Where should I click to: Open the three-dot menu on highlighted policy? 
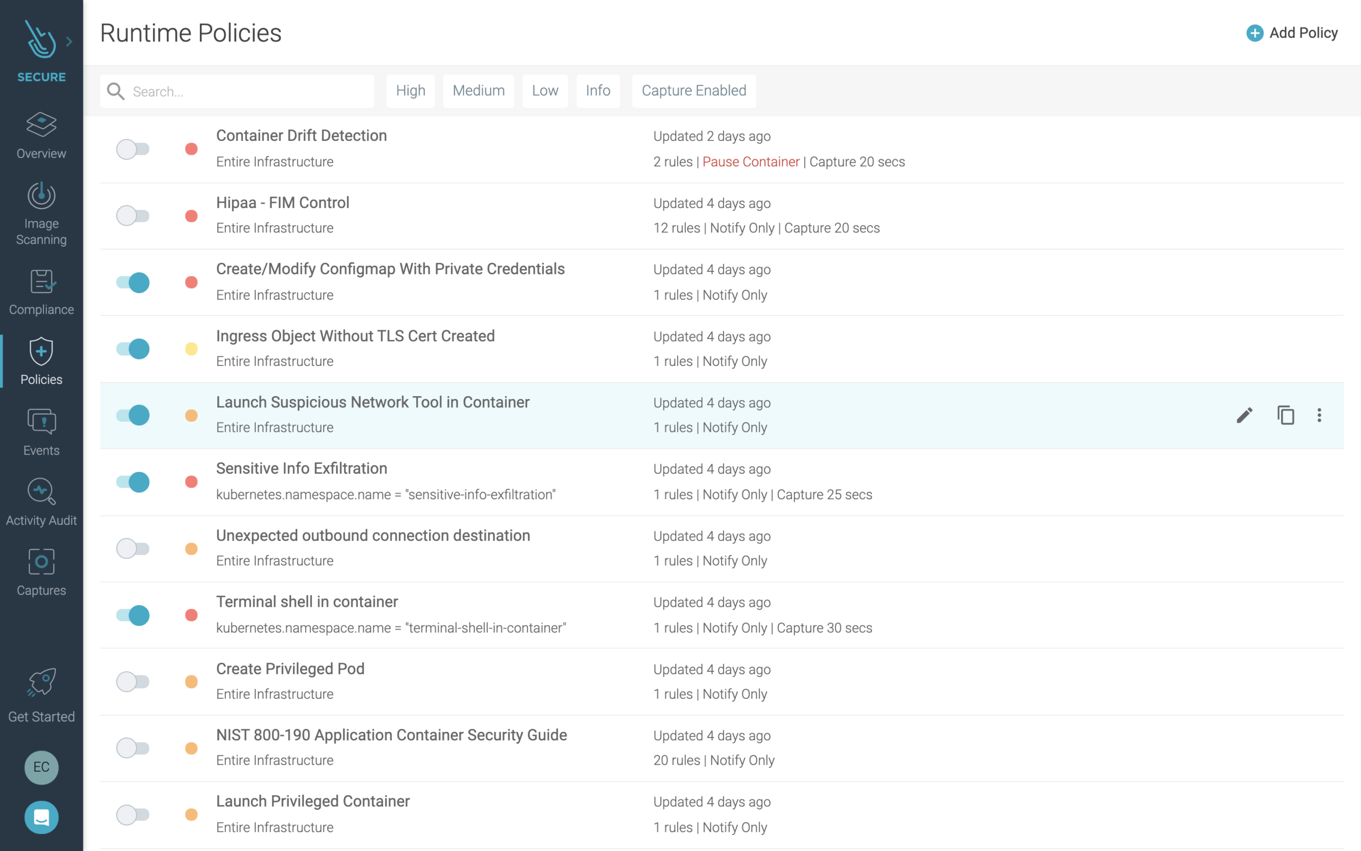(1320, 415)
